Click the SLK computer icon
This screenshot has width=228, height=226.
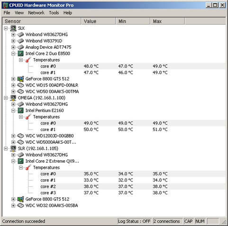tap(13, 28)
